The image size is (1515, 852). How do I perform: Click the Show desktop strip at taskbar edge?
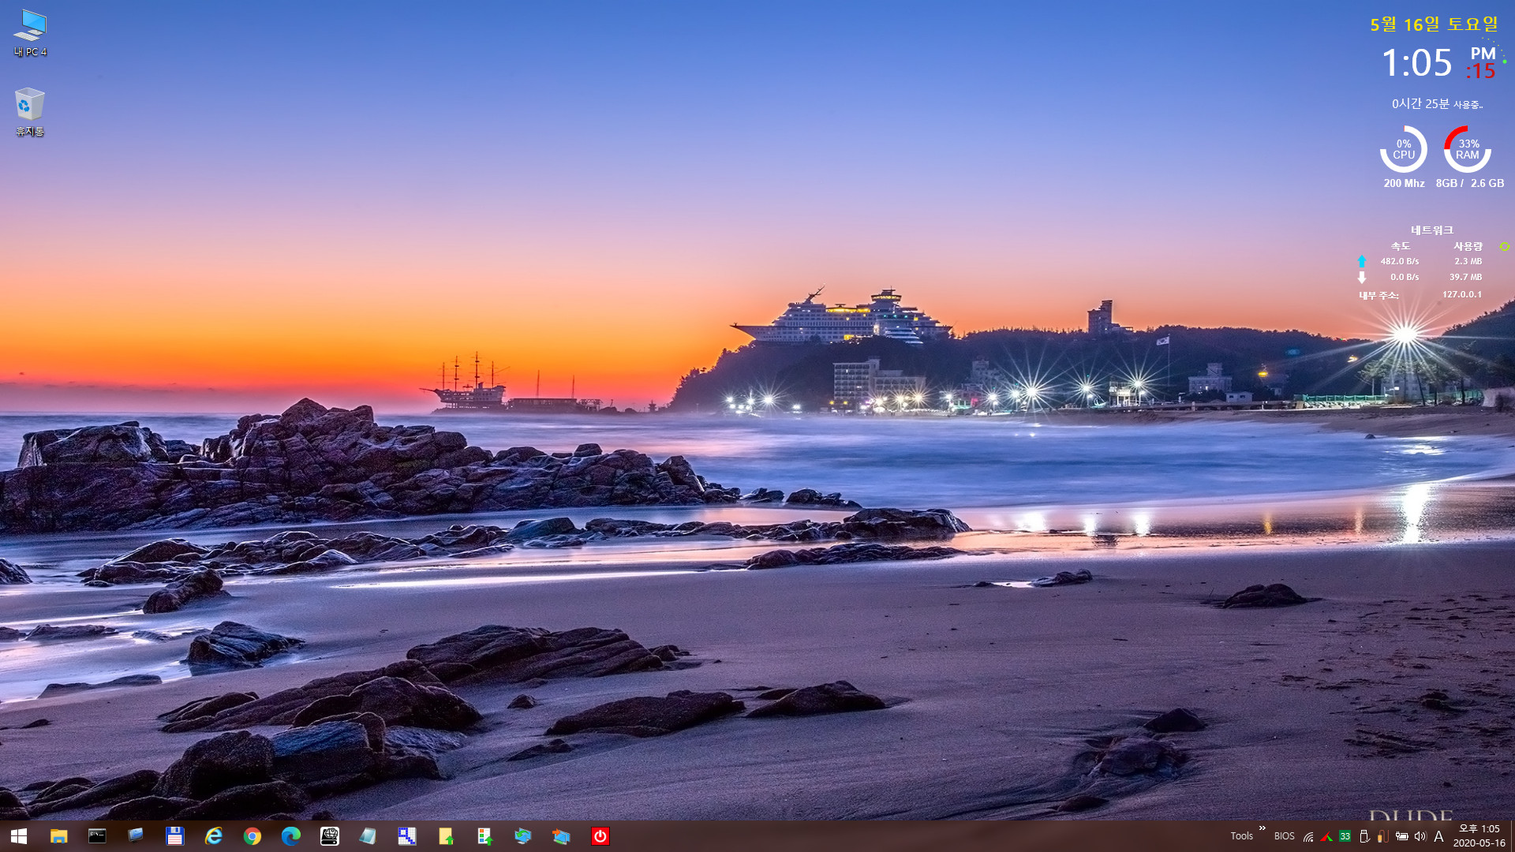click(1512, 836)
